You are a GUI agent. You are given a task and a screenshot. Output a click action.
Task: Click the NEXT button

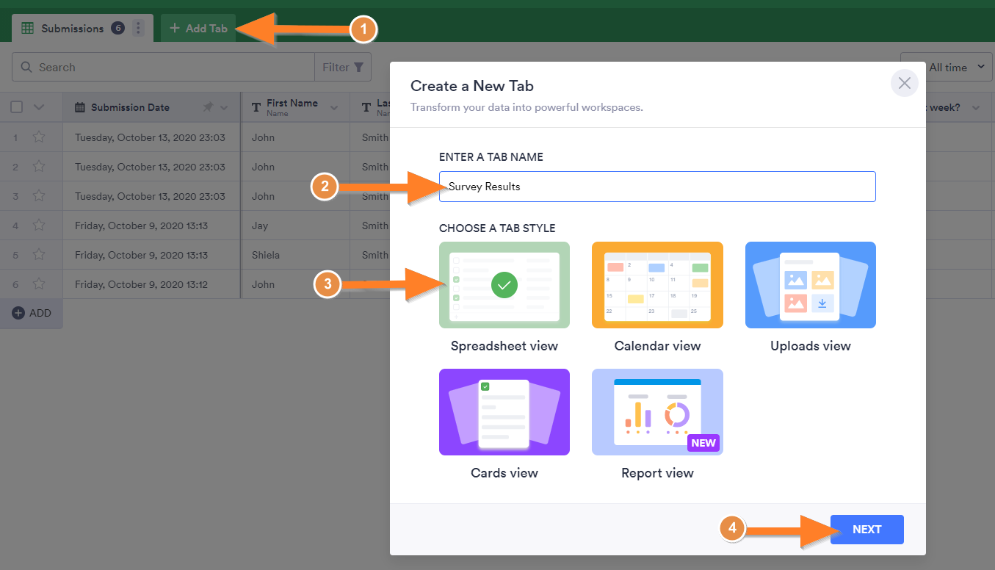coord(866,530)
